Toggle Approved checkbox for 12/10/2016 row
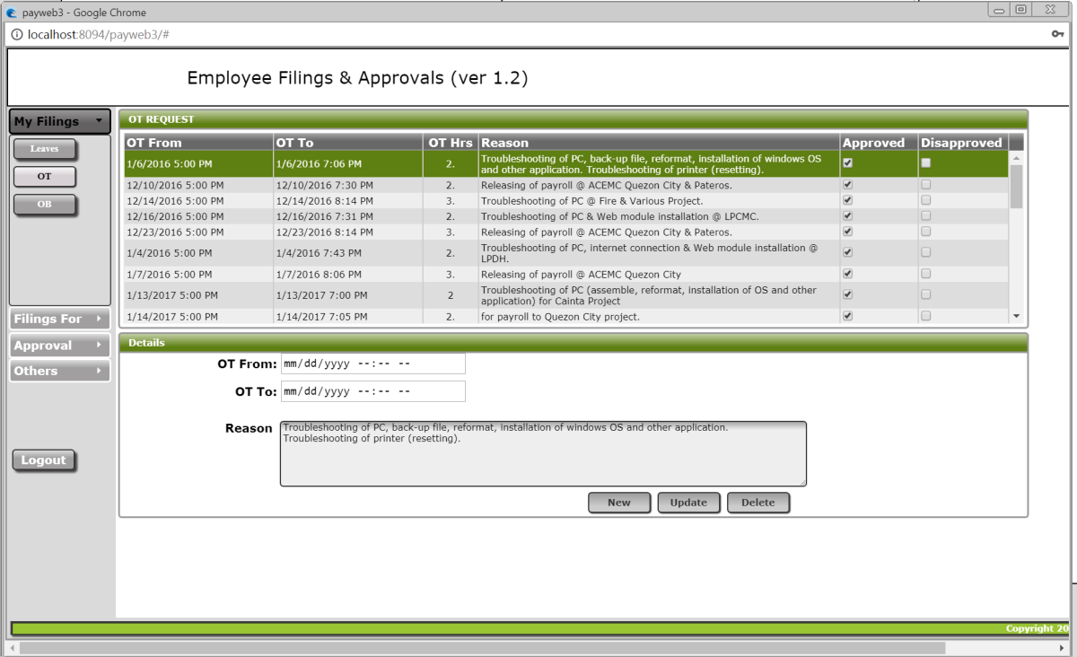Image resolution: width=1077 pixels, height=657 pixels. pyautogui.click(x=848, y=185)
